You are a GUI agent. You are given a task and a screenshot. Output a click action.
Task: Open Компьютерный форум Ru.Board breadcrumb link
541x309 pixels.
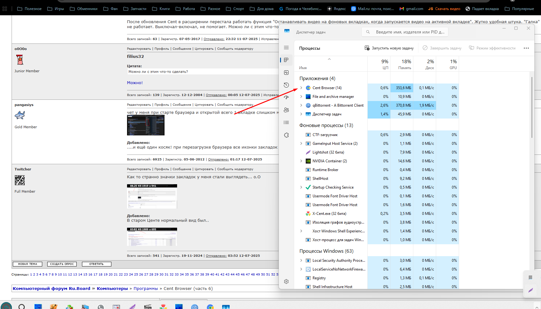tap(51, 289)
